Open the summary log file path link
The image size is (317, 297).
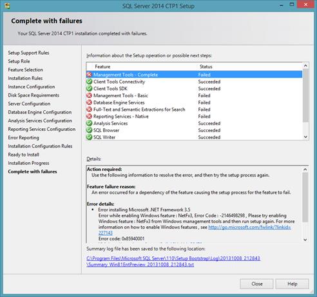click(173, 258)
